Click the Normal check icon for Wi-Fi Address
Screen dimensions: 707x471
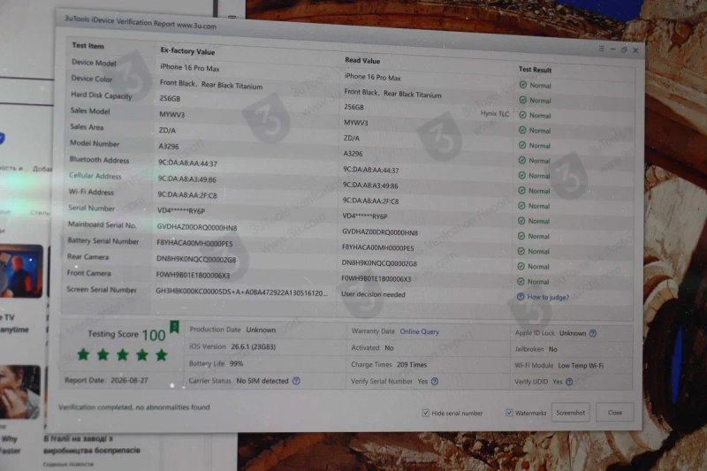tap(521, 206)
